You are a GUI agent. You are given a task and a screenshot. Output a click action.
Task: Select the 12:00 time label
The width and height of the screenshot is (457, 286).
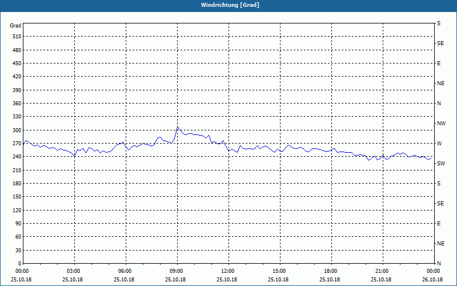click(228, 271)
